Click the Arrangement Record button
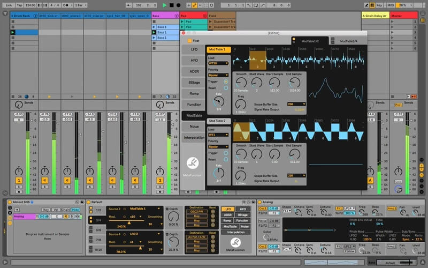 (179, 5)
